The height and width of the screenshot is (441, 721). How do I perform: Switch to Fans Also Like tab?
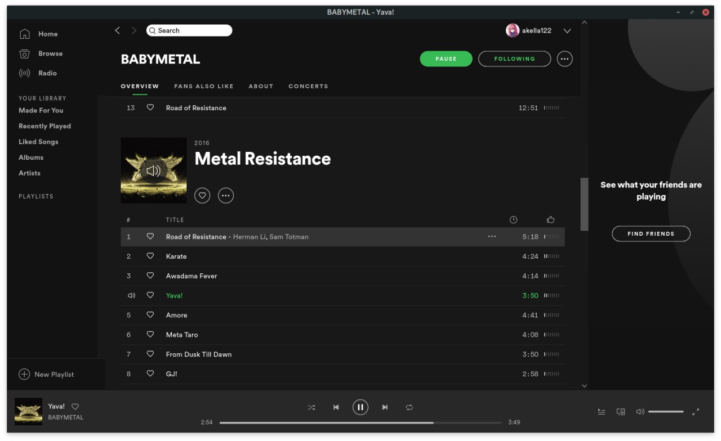coord(204,87)
